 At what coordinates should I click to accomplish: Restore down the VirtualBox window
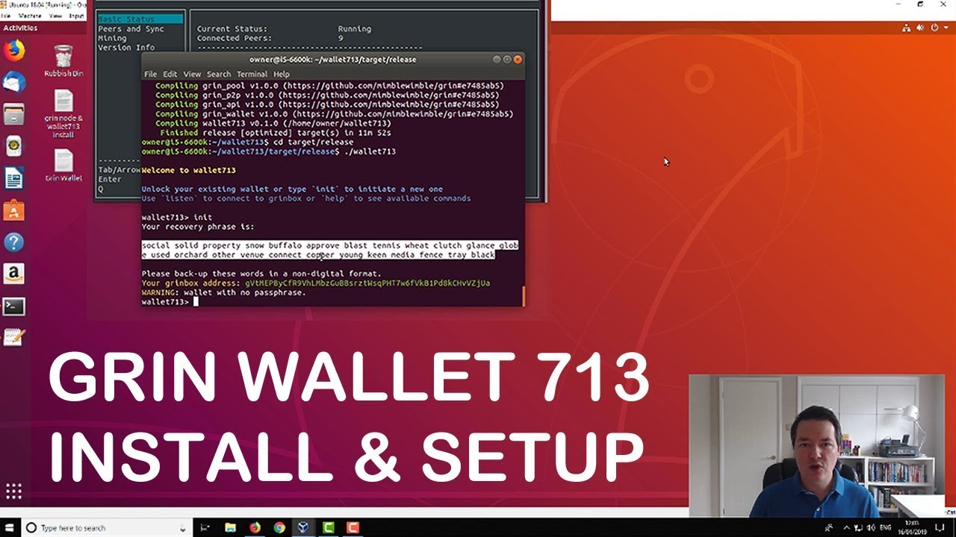coord(920,5)
